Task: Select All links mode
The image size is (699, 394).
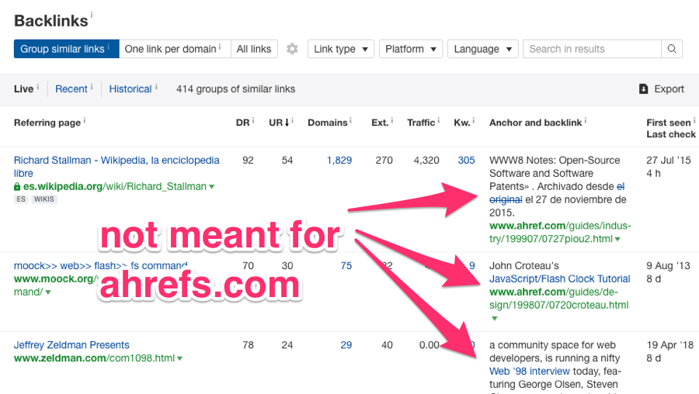Action: point(254,49)
